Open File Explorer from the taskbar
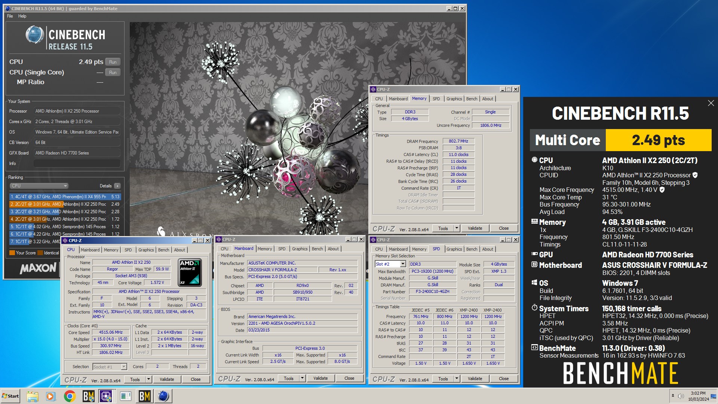The image size is (718, 404). [33, 396]
